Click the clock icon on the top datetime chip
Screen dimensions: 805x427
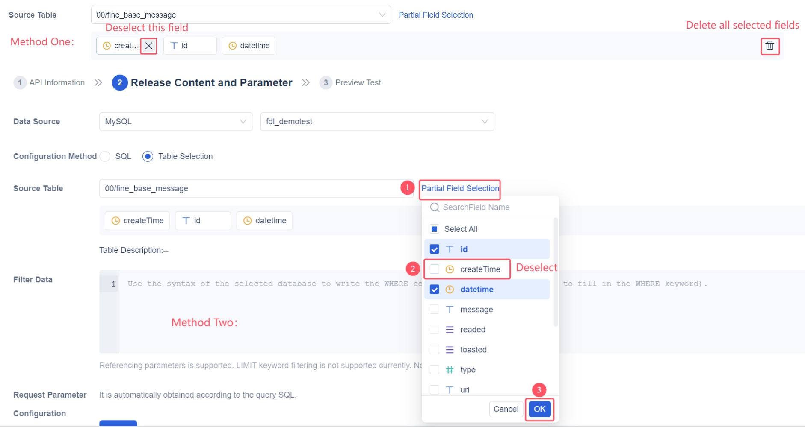[233, 46]
